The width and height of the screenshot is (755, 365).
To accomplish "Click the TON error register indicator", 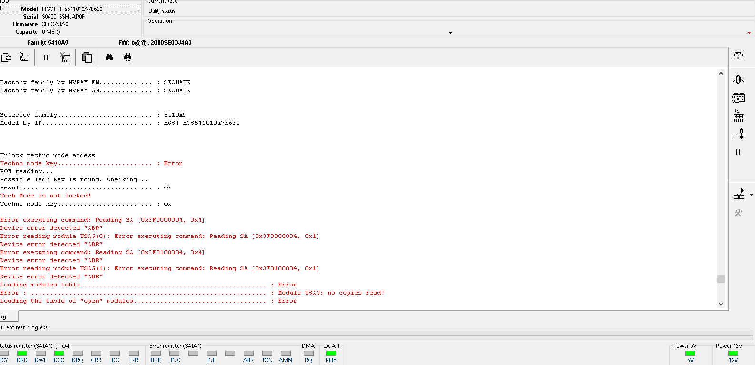I will 267,353.
